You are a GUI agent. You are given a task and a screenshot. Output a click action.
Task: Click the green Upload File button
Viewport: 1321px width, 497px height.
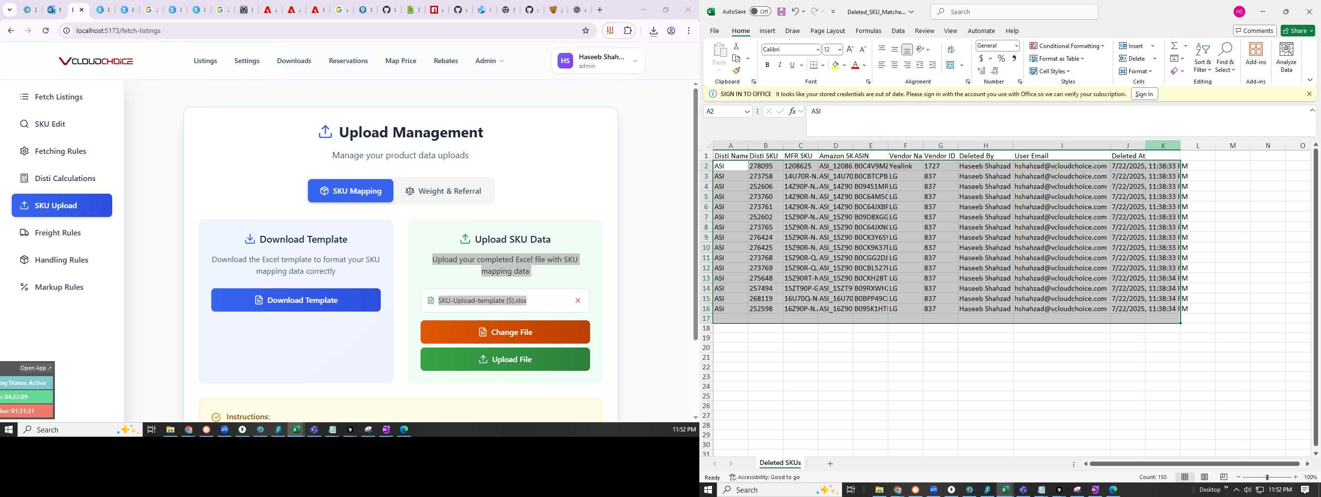(505, 359)
